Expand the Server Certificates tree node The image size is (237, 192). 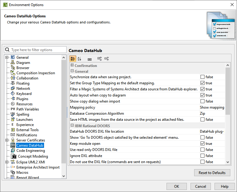point(7,140)
